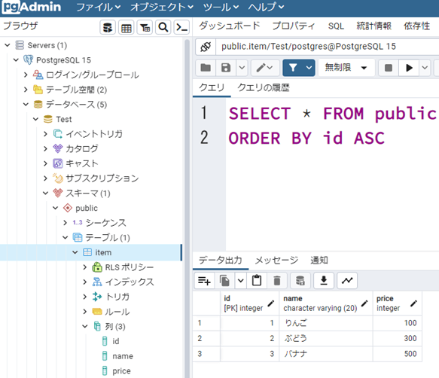This screenshot has width=439, height=378.
Task: Click the View Data grid icon
Action: click(x=127, y=27)
